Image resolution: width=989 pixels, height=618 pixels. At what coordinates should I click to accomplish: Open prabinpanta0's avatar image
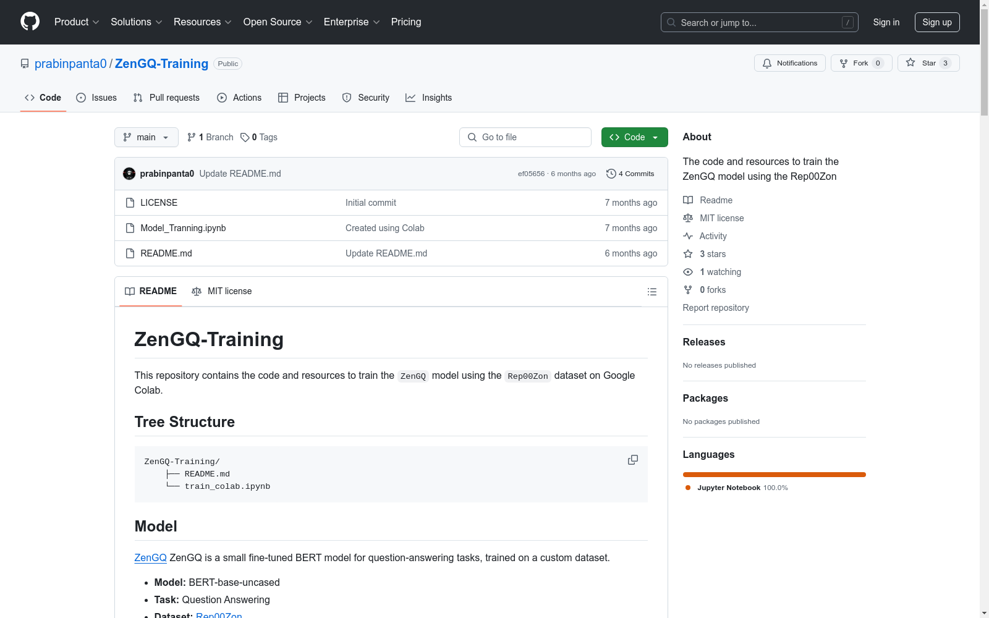click(129, 174)
